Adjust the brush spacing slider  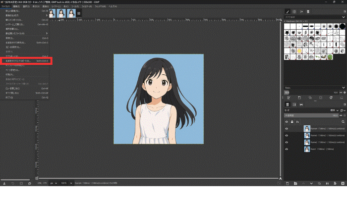311,93
